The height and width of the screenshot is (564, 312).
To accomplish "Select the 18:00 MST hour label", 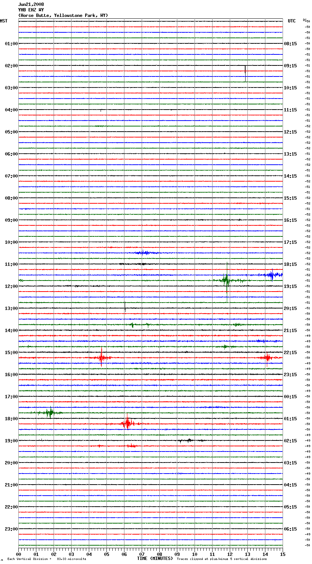I will [x=11, y=419].
